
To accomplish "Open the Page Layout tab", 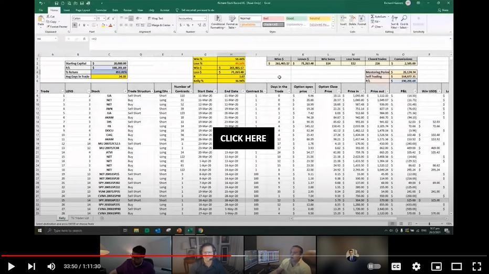I will 83,10.
